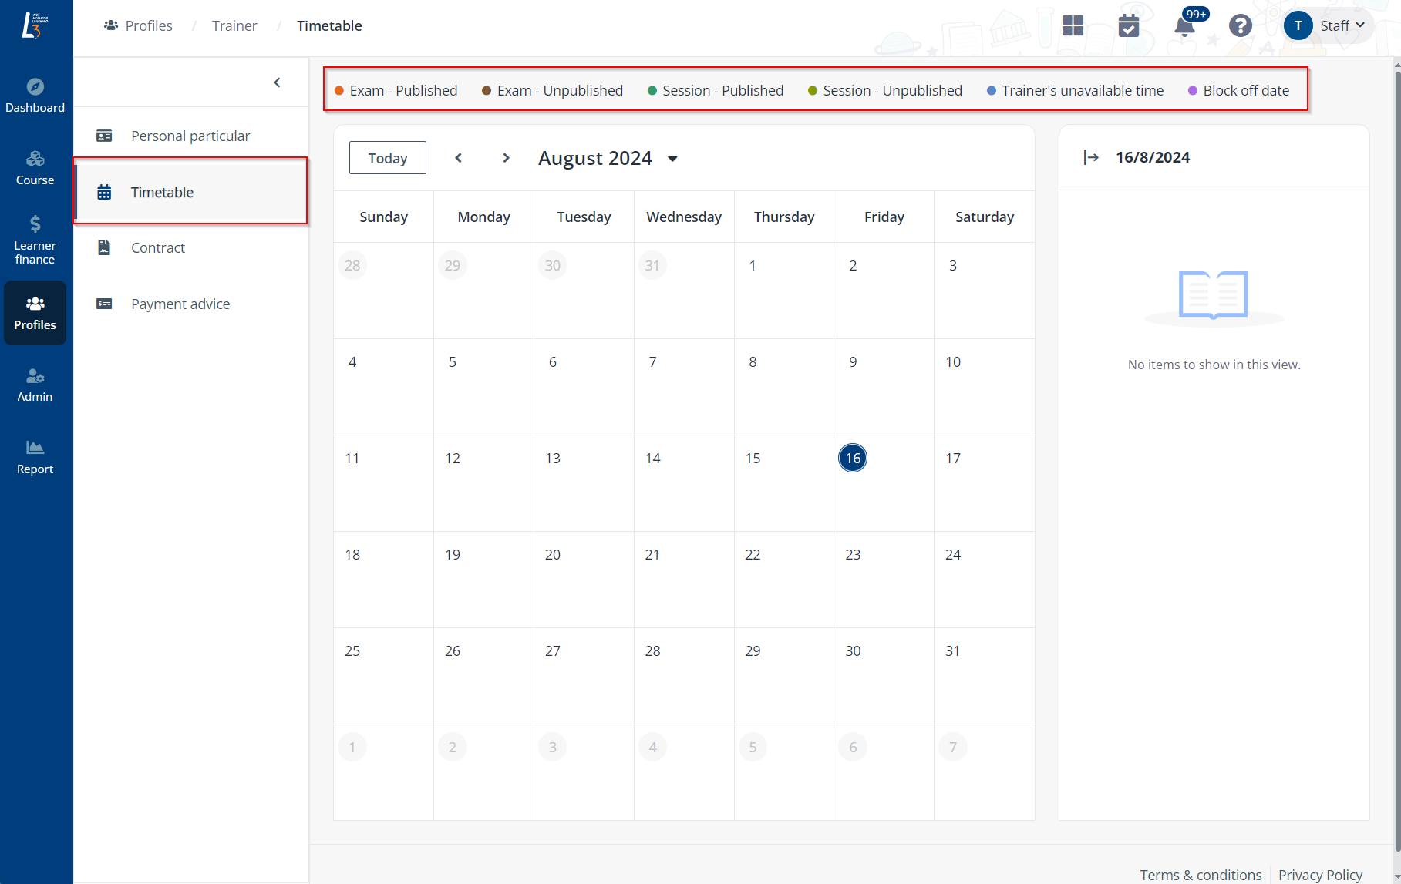Select Personal particular menu item
The image size is (1401, 884).
(190, 136)
